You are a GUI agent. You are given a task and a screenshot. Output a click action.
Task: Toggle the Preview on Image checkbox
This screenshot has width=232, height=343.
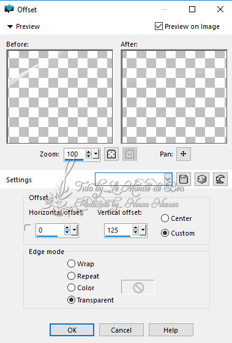click(159, 26)
